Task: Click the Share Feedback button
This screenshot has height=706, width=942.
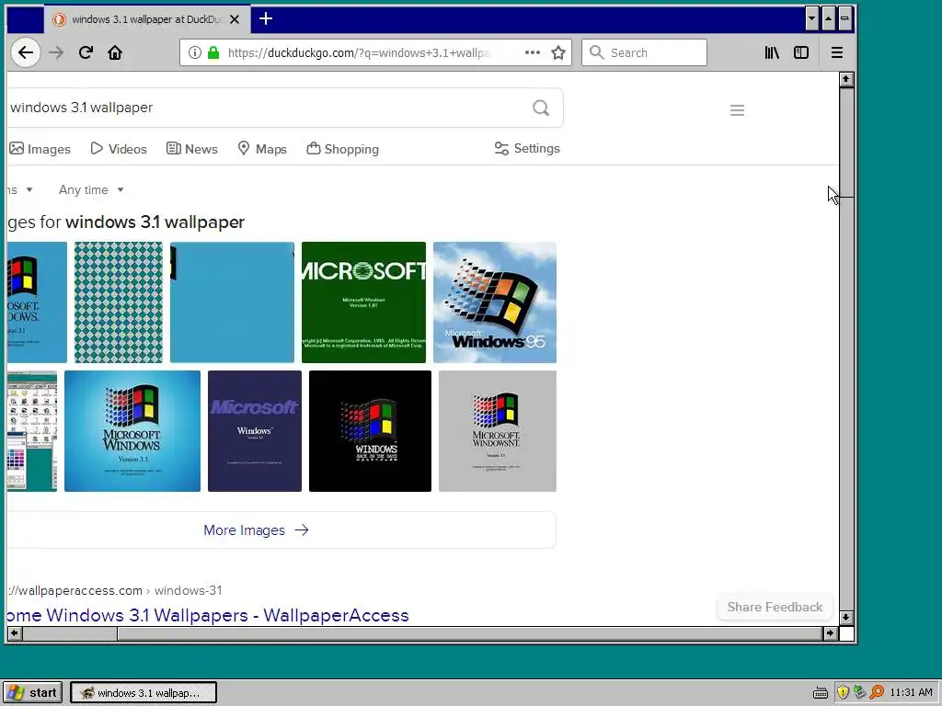Action: (775, 607)
